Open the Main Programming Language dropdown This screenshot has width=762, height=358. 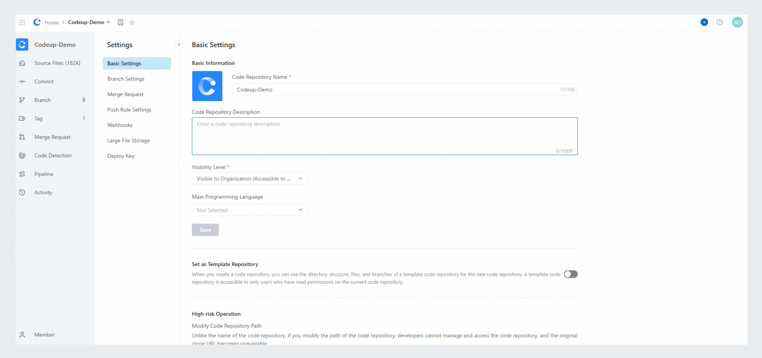pos(249,210)
